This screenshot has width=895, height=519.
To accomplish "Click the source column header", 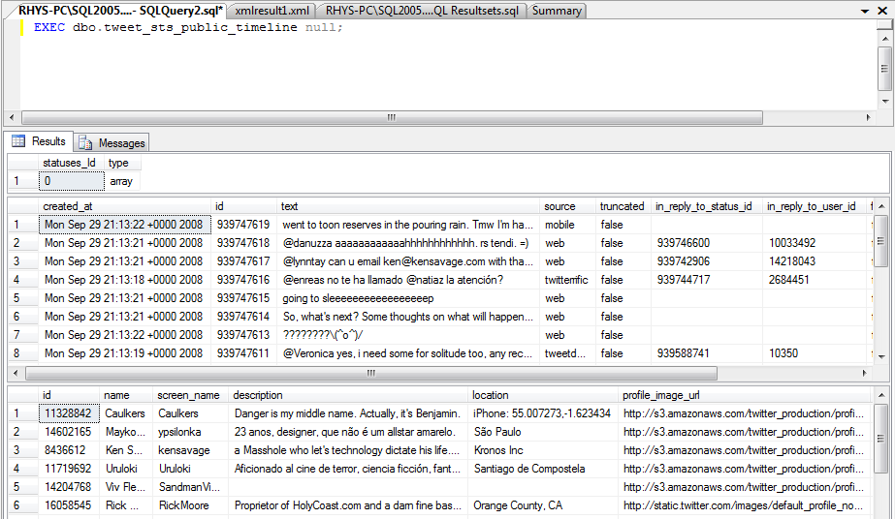I will pos(567,206).
